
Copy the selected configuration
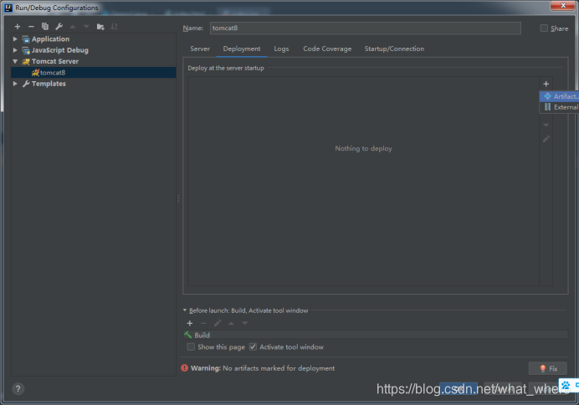click(x=45, y=27)
